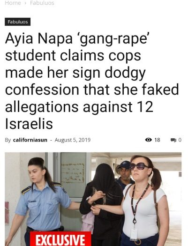The width and height of the screenshot is (188, 246).
Task: Select the black Fabuluos category tag
Action: 17,22
